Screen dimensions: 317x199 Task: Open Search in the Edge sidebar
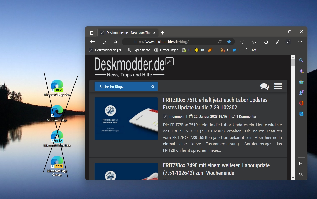(x=301, y=60)
